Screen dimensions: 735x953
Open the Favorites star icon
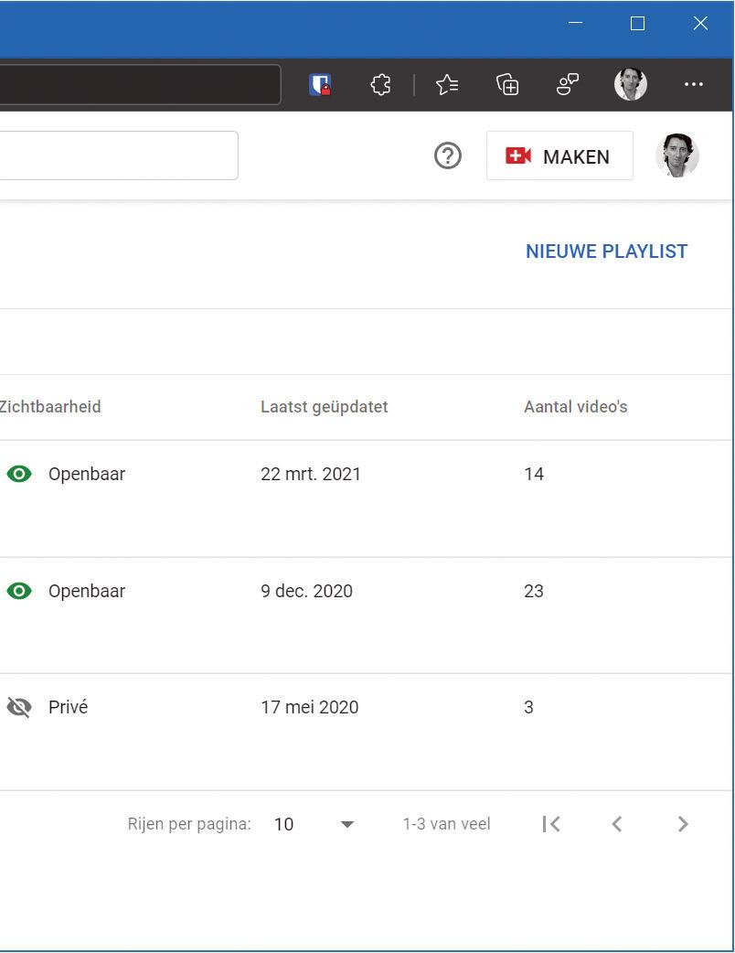(x=447, y=84)
